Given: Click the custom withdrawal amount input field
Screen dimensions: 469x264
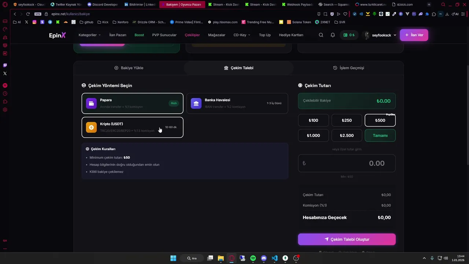Looking at the screenshot, I should click(347, 163).
